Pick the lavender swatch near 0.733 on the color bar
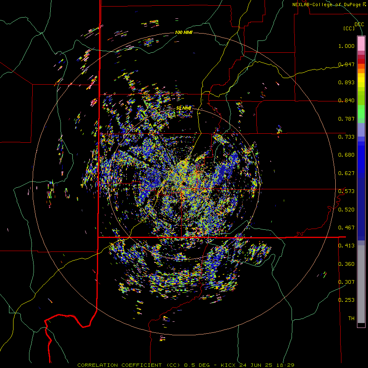This screenshot has height=368, width=368. (361, 130)
